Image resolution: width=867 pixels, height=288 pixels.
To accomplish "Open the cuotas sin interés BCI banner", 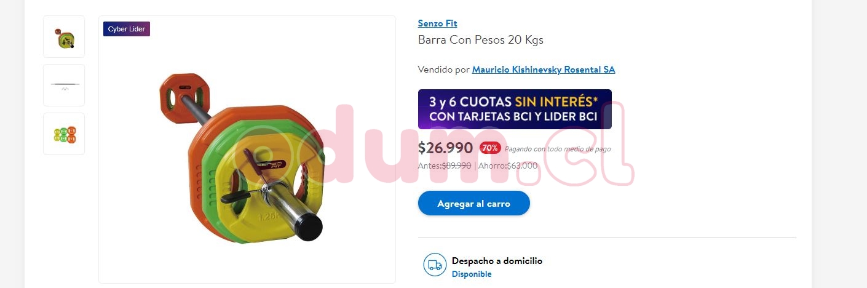I will (515, 109).
